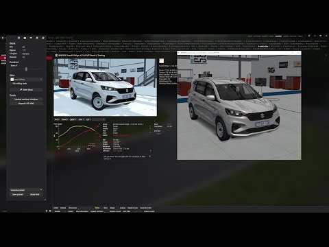Screen dimensions: 329x247
Task: Click the Extract sound button
Action: [x=149, y=211]
